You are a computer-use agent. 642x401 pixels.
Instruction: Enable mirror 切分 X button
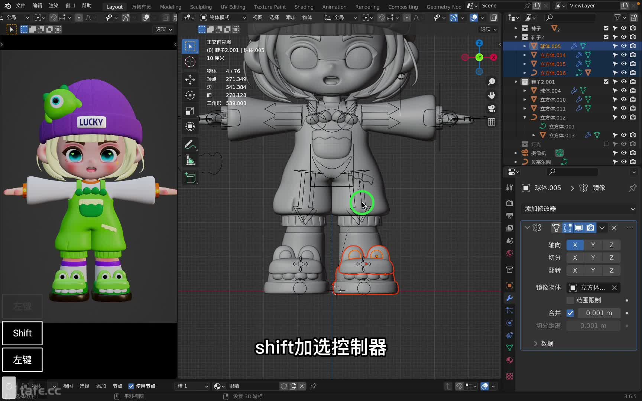575,258
